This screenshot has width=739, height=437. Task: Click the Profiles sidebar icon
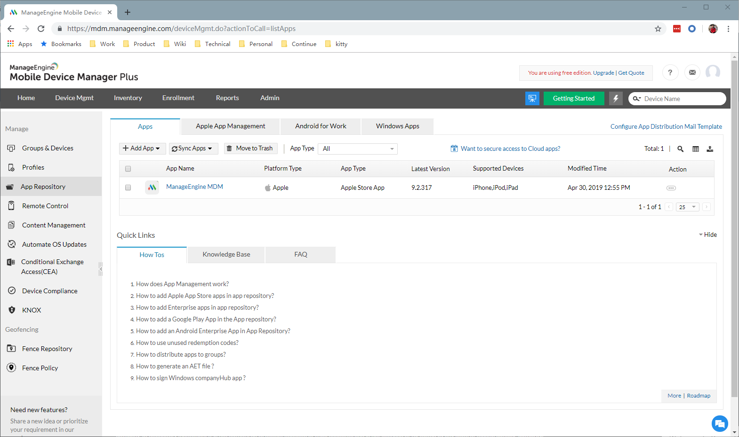tap(11, 167)
